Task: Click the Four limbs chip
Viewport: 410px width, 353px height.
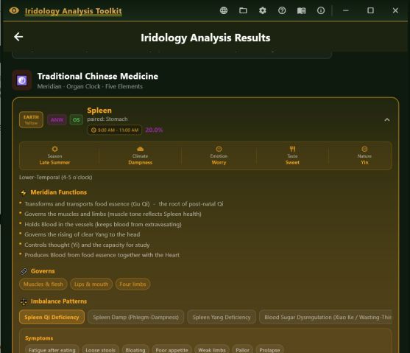Action: point(132,284)
